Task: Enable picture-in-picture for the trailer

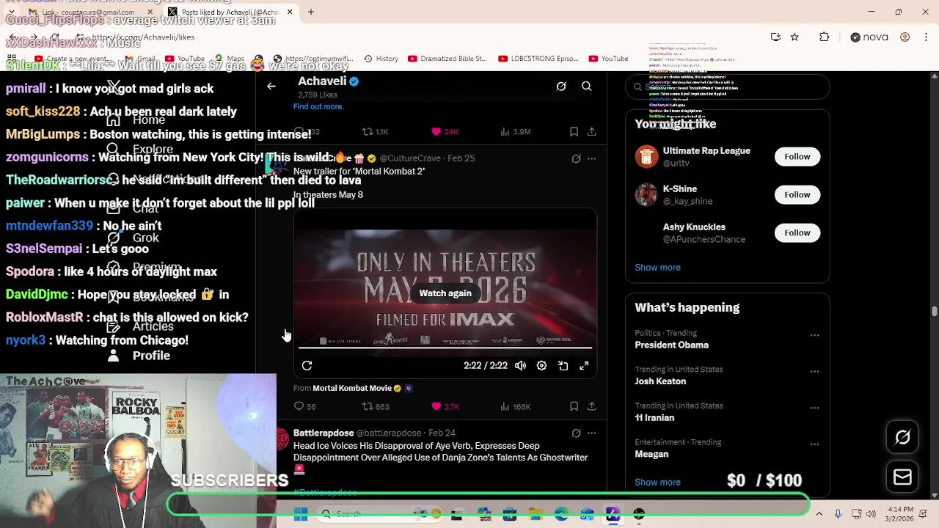Action: pos(563,365)
